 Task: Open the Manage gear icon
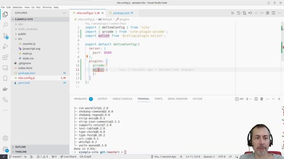point(5,149)
